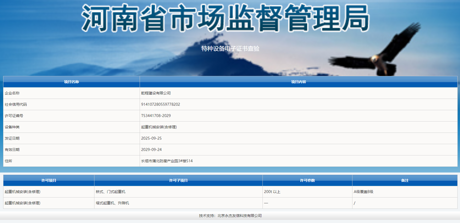Click the 项目名称 column header
The width and height of the screenshot is (460, 223).
point(72,82)
